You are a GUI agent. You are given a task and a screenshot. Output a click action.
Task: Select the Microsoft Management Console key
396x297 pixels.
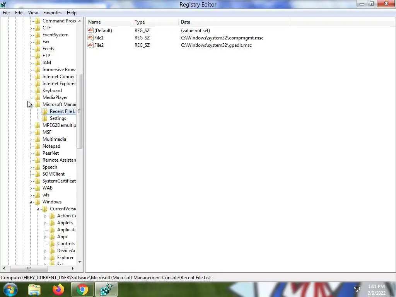coord(59,104)
